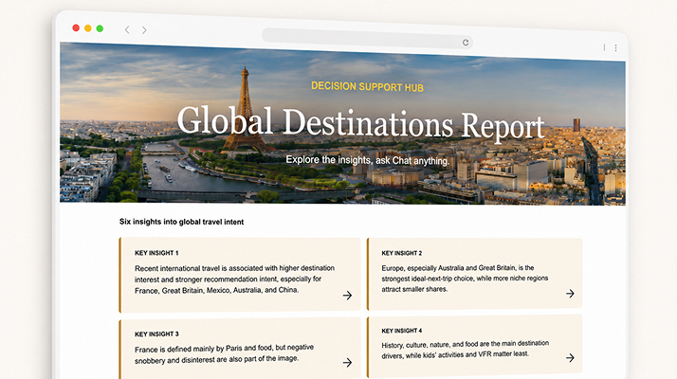Reload the page with the refresh icon
The image size is (677, 379).
click(x=466, y=43)
